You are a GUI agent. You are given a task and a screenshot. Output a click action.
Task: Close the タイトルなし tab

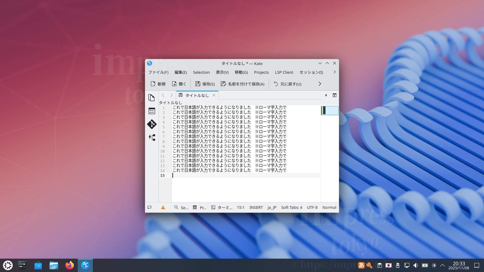click(x=214, y=95)
